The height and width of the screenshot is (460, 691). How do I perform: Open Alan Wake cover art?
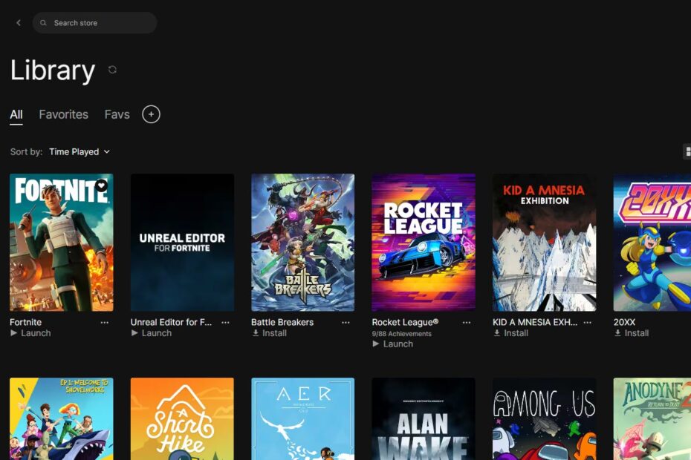click(x=424, y=418)
